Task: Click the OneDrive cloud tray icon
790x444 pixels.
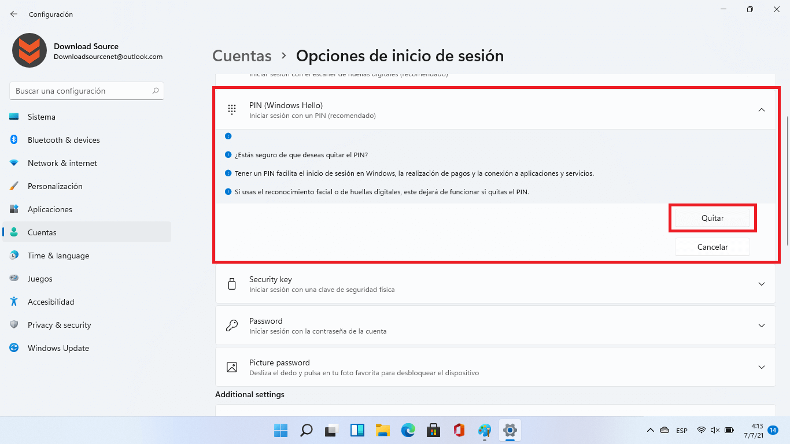Action: click(x=665, y=430)
